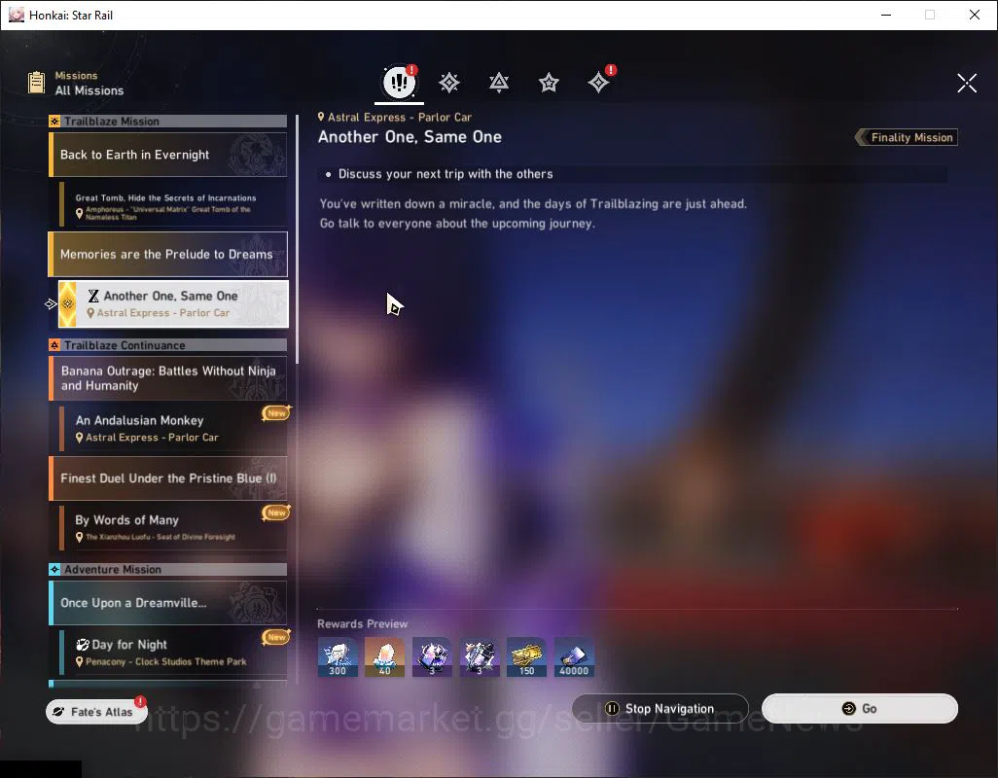
Task: Click the Trailblaze Mission section header
Action: tap(168, 121)
